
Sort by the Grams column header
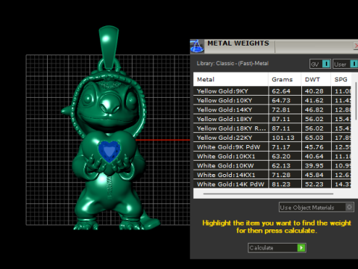point(285,79)
